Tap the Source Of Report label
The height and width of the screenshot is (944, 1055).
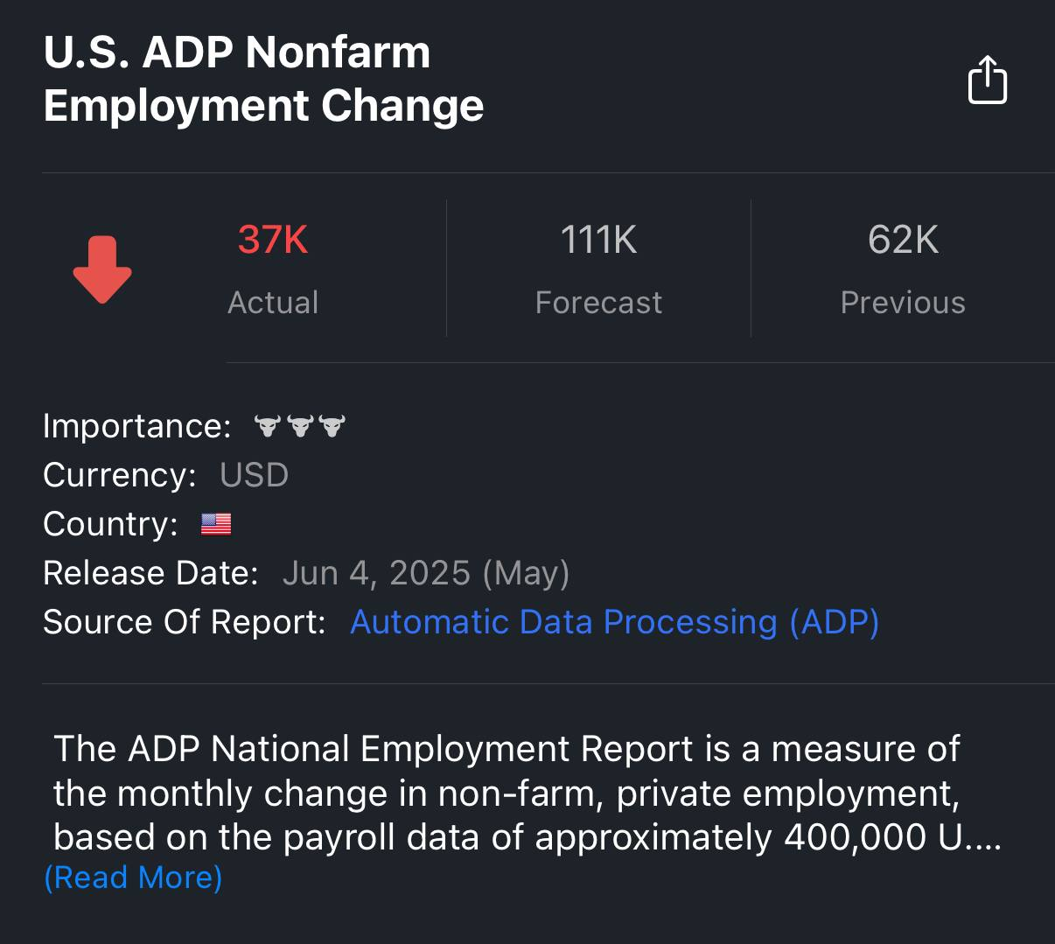pyautogui.click(x=184, y=622)
